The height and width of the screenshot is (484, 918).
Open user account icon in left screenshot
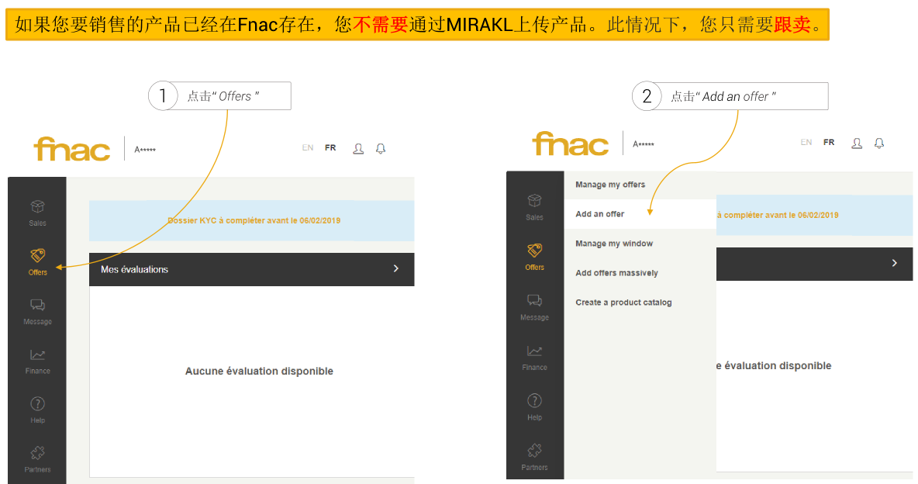click(358, 148)
